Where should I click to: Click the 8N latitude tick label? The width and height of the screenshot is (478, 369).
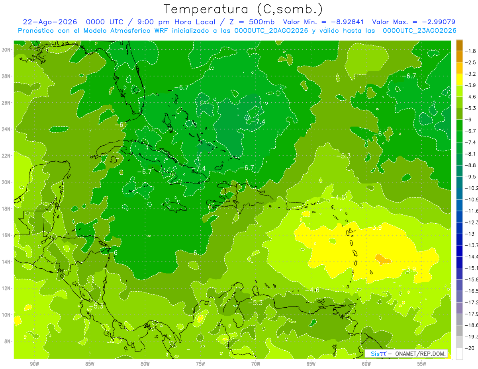click(8, 341)
